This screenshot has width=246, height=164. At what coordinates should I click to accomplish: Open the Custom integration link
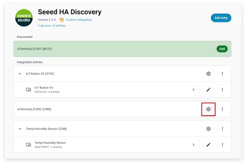(x=78, y=20)
